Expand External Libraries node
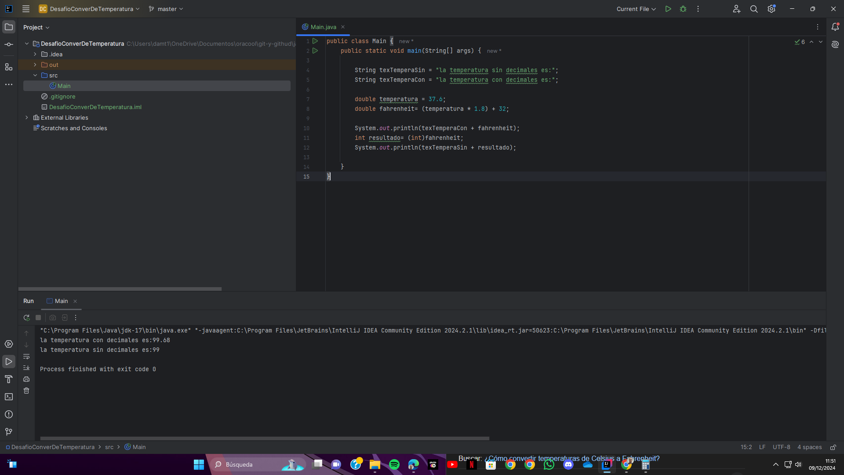The width and height of the screenshot is (844, 475). coord(27,117)
